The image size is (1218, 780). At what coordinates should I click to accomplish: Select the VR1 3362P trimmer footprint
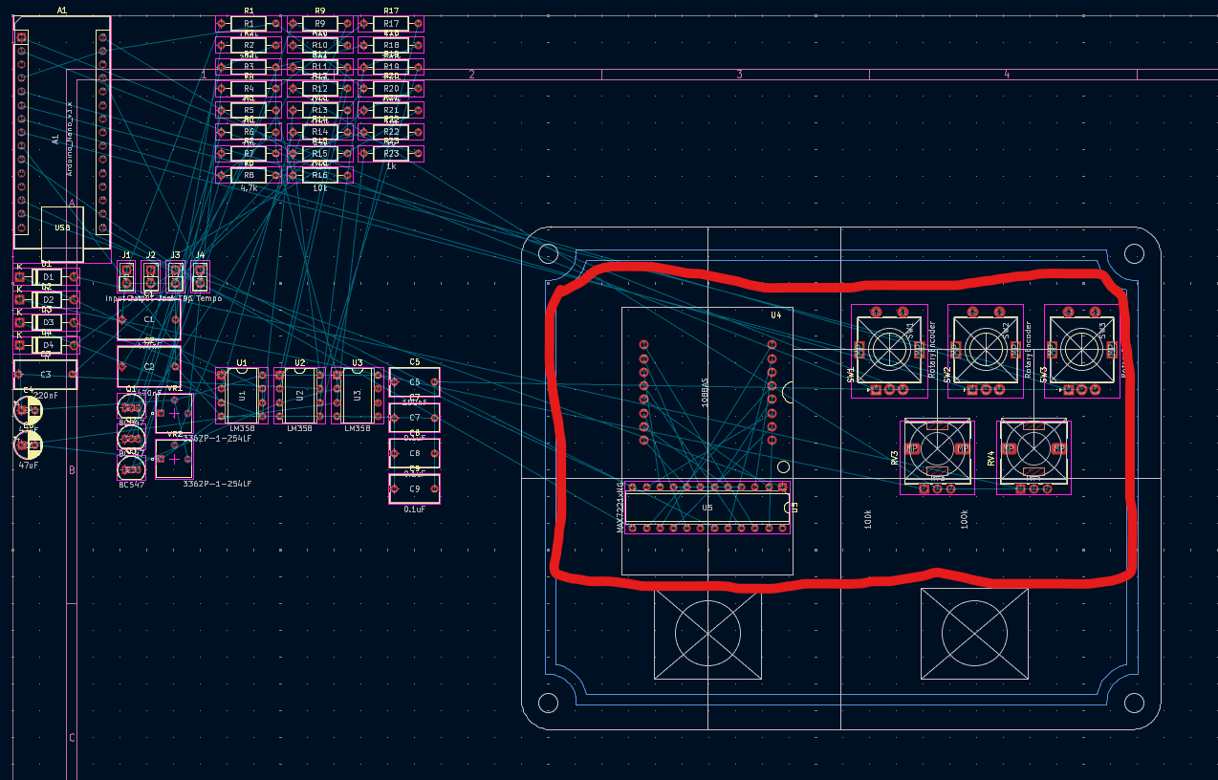click(x=172, y=411)
